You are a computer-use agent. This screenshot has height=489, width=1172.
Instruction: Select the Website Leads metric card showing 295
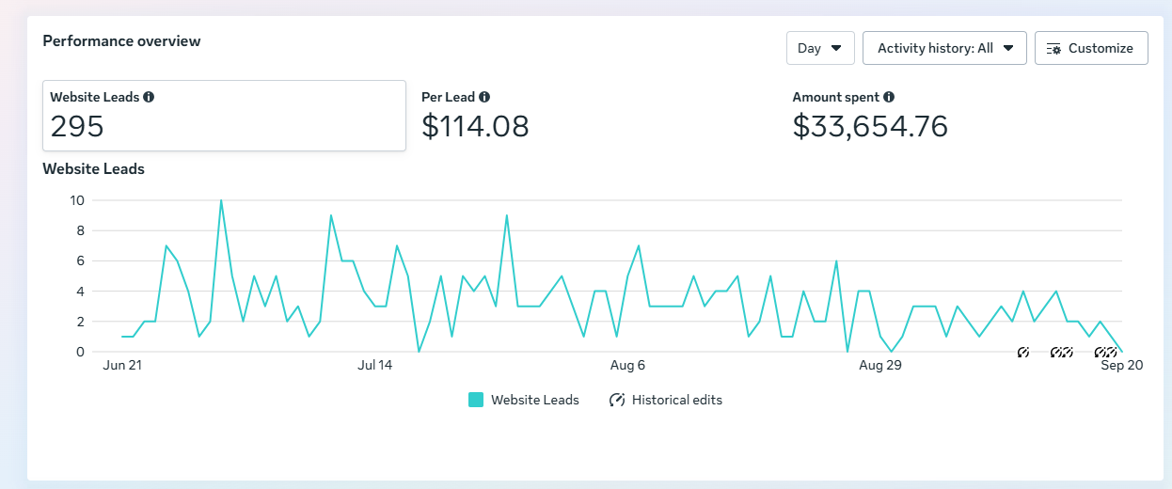tap(224, 116)
